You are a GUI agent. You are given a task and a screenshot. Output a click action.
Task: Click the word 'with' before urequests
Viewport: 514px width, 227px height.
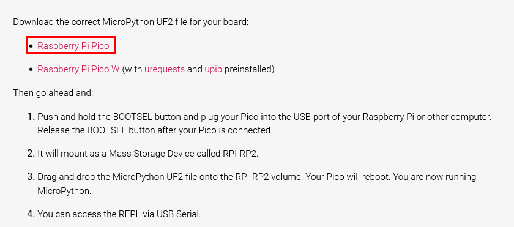132,69
